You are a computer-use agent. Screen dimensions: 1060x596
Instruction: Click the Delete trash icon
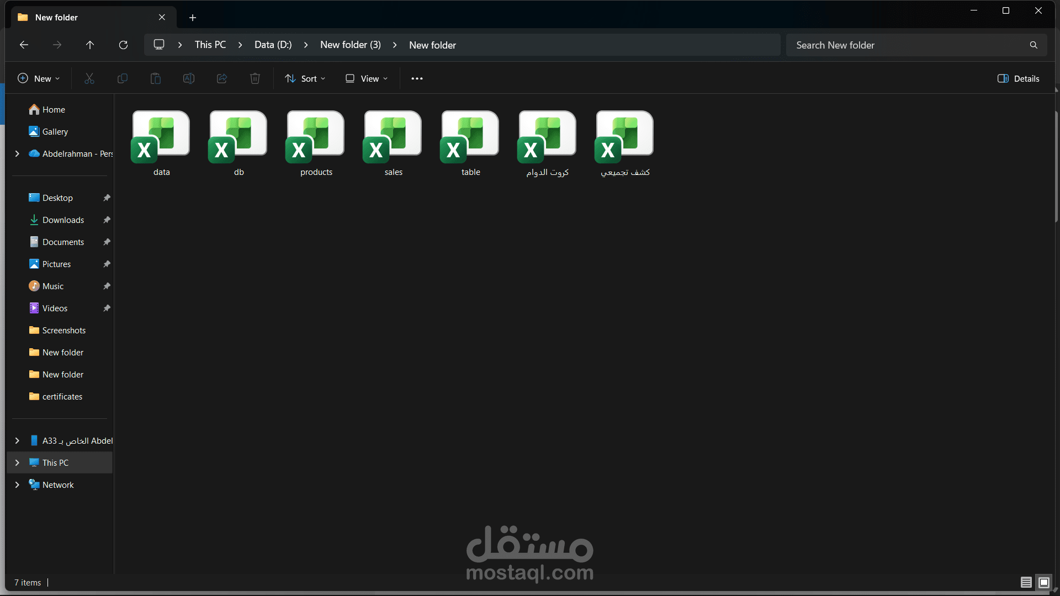click(255, 78)
